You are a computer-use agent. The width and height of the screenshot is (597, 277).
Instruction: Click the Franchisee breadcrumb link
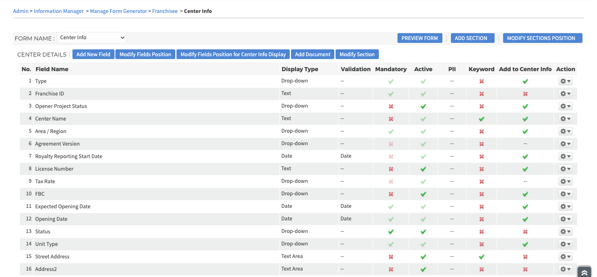[x=165, y=11]
